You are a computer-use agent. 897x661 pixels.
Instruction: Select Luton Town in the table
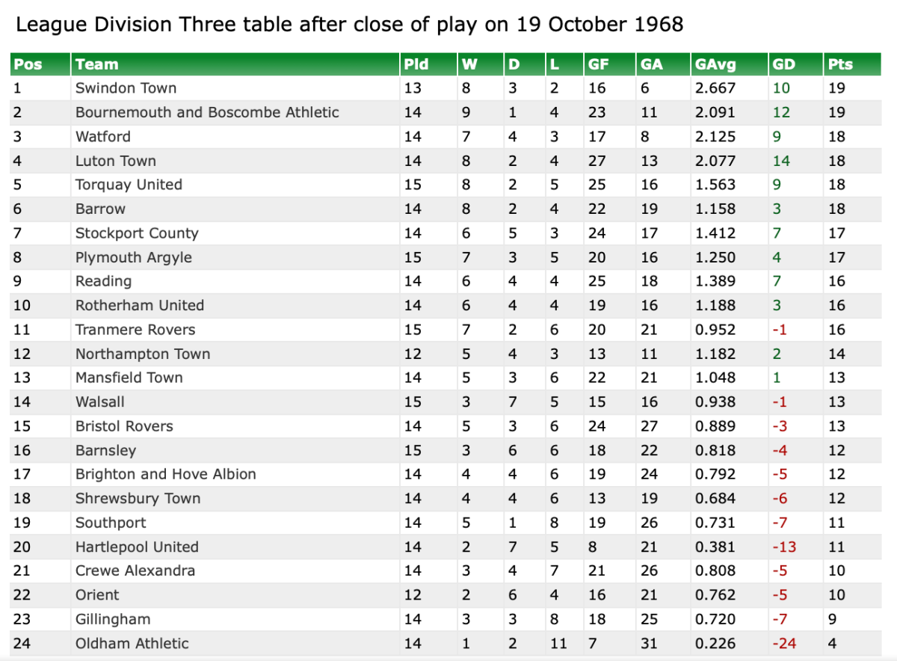[x=115, y=161]
